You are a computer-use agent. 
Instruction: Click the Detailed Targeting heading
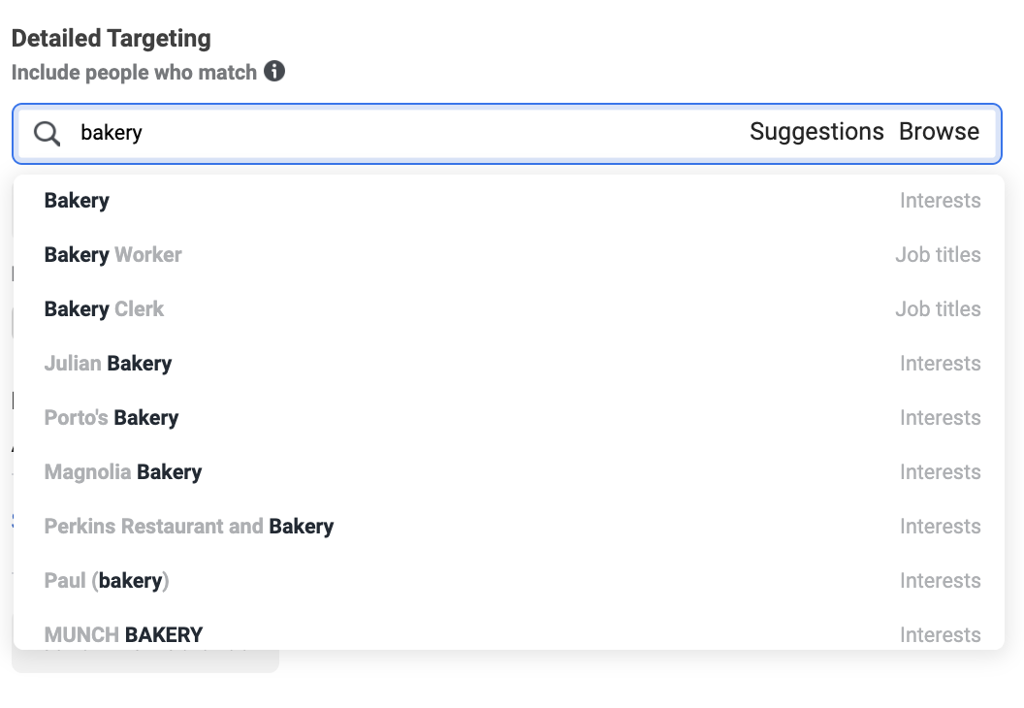click(x=111, y=39)
